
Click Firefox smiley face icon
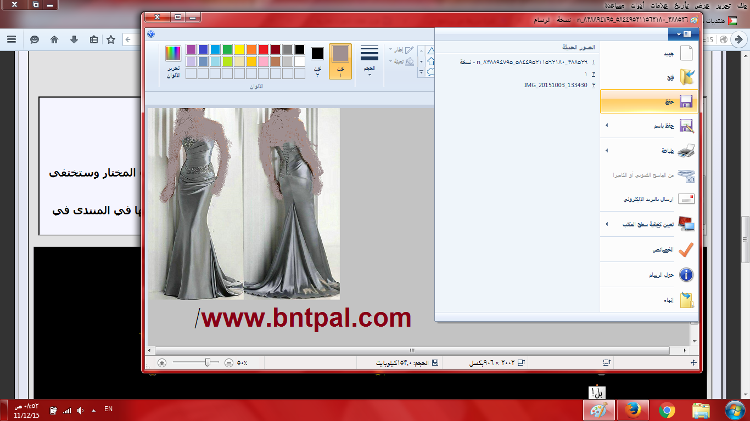pos(35,39)
